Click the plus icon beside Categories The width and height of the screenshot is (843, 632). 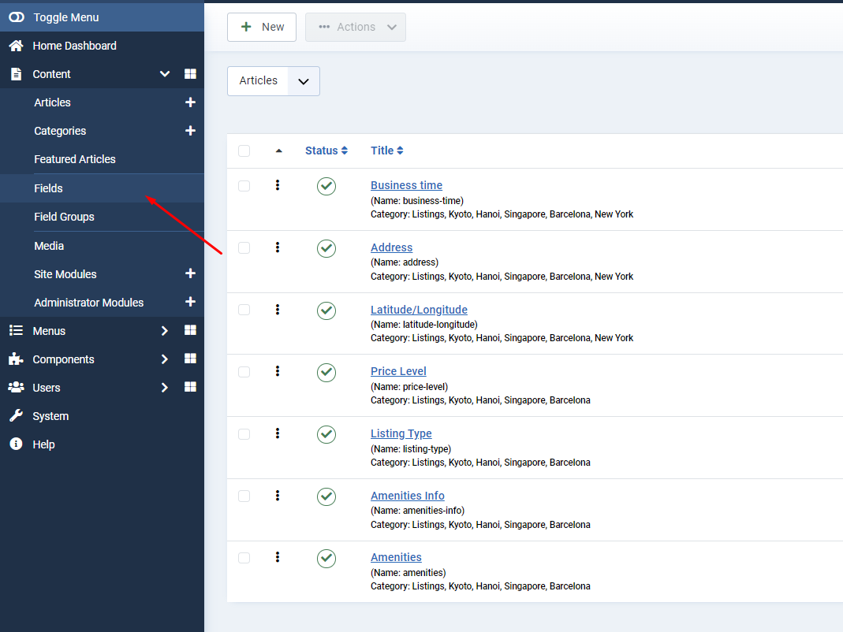point(190,131)
